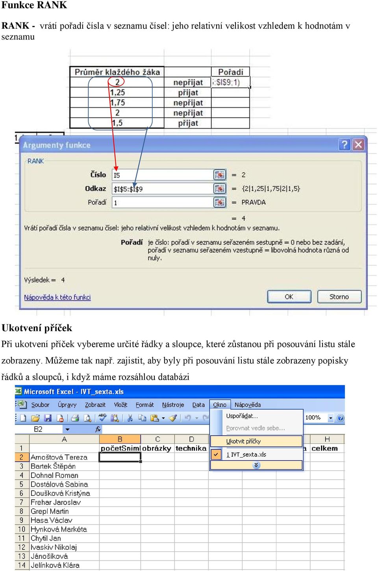Select column H header
378x571 pixels.
click(x=327, y=439)
